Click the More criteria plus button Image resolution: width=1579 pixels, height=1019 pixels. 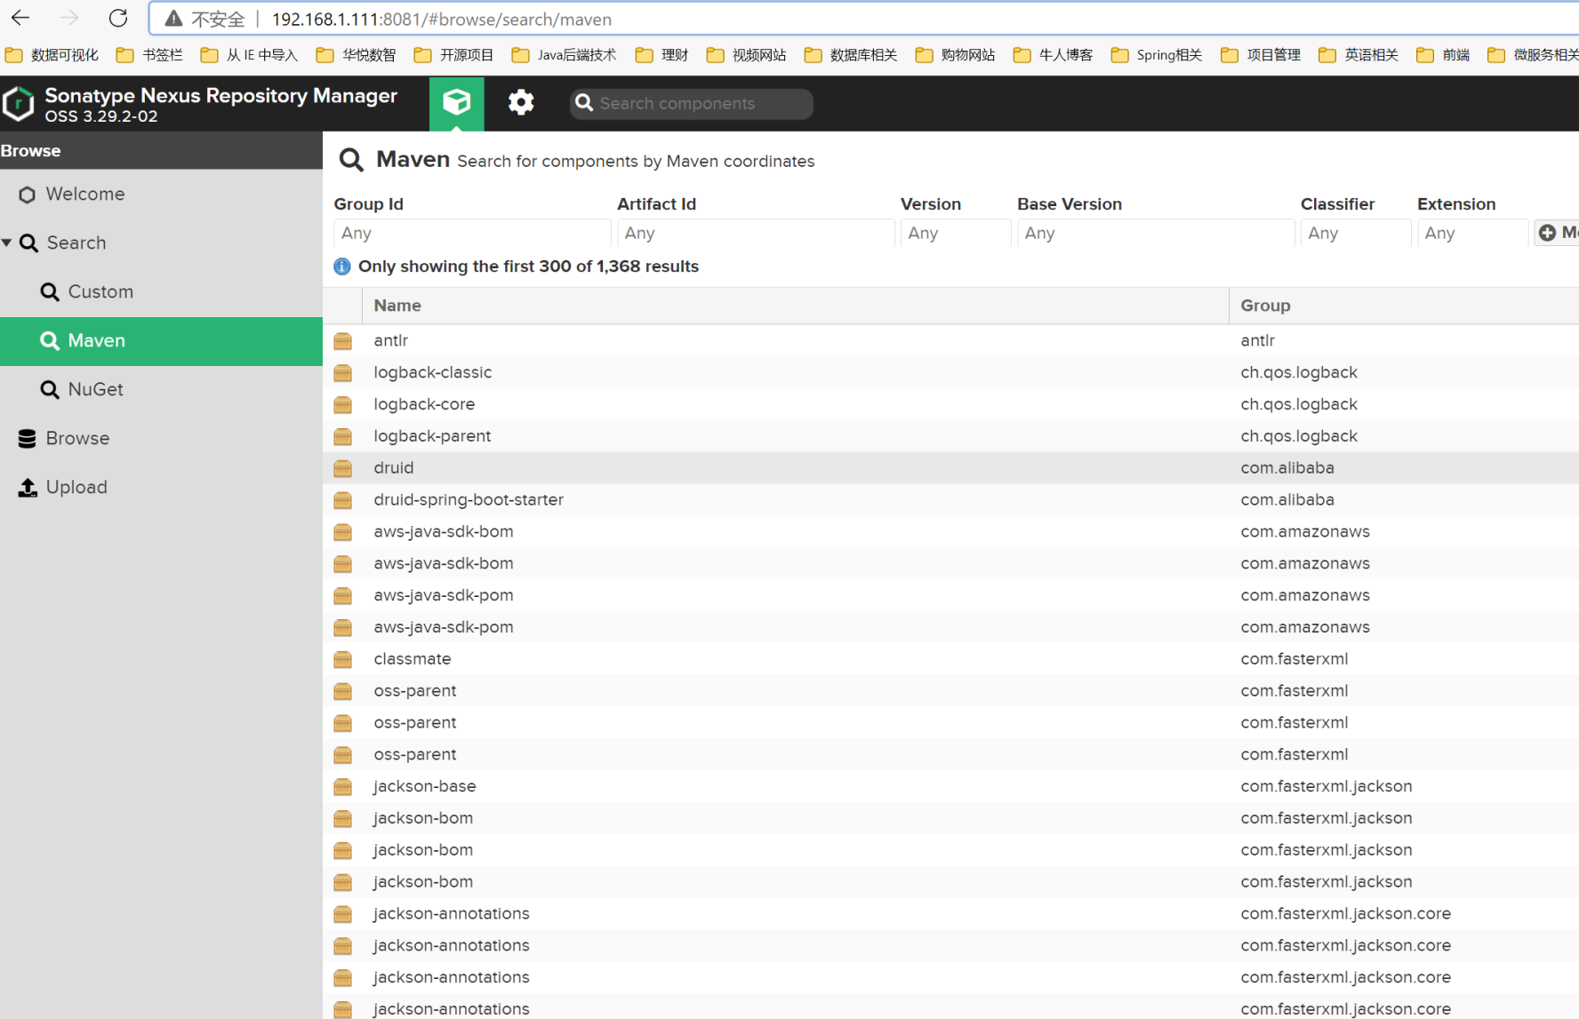tap(1557, 233)
